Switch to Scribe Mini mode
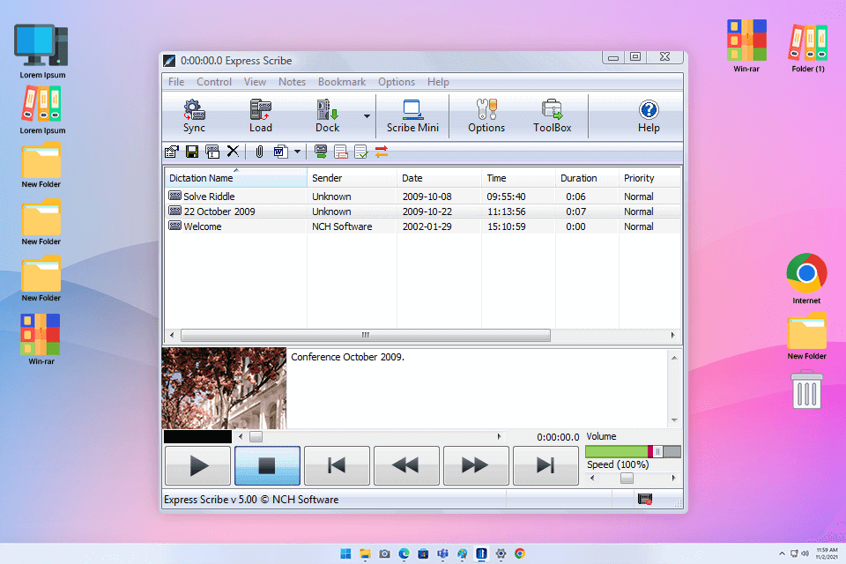The image size is (846, 564). coord(412,115)
